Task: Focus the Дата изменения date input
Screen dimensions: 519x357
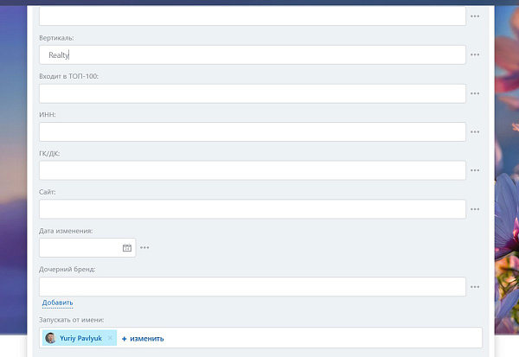Action: tap(80, 247)
